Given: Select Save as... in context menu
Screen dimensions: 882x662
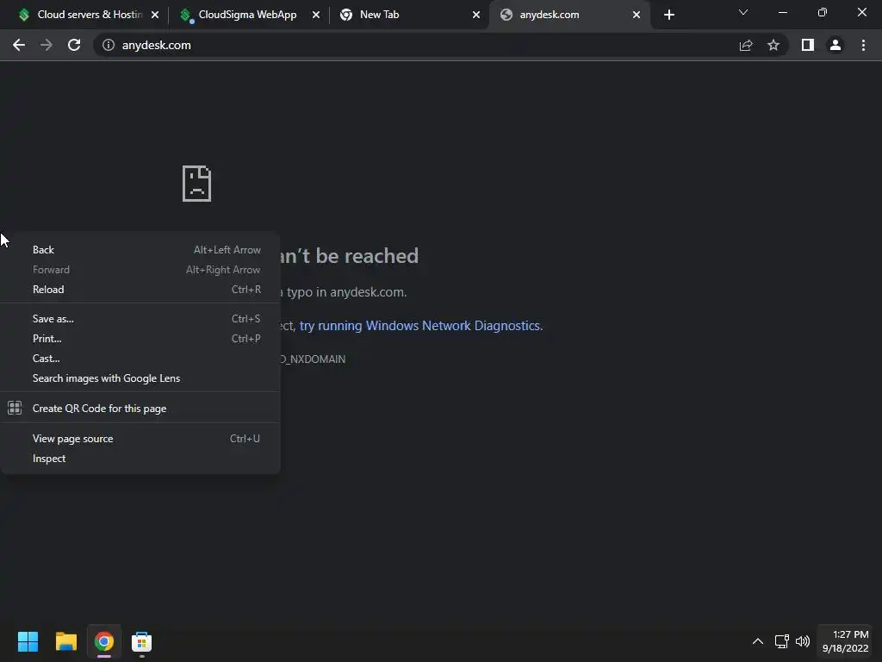Looking at the screenshot, I should point(140,319).
